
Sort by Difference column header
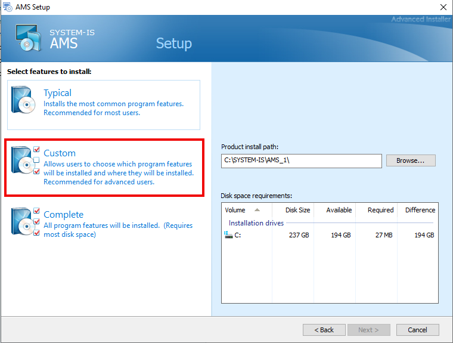click(418, 210)
